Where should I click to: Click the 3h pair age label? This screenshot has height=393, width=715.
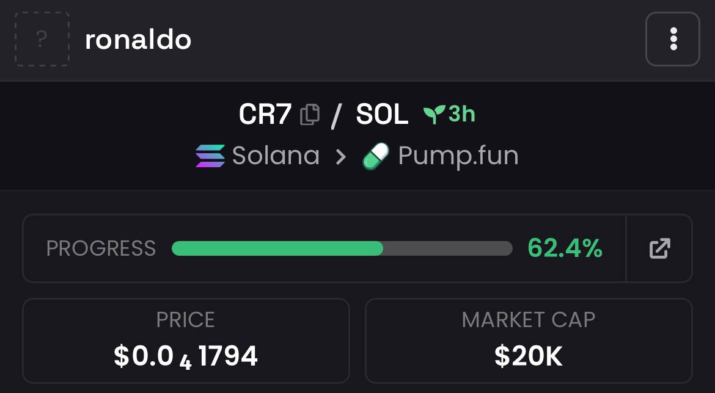pos(461,114)
